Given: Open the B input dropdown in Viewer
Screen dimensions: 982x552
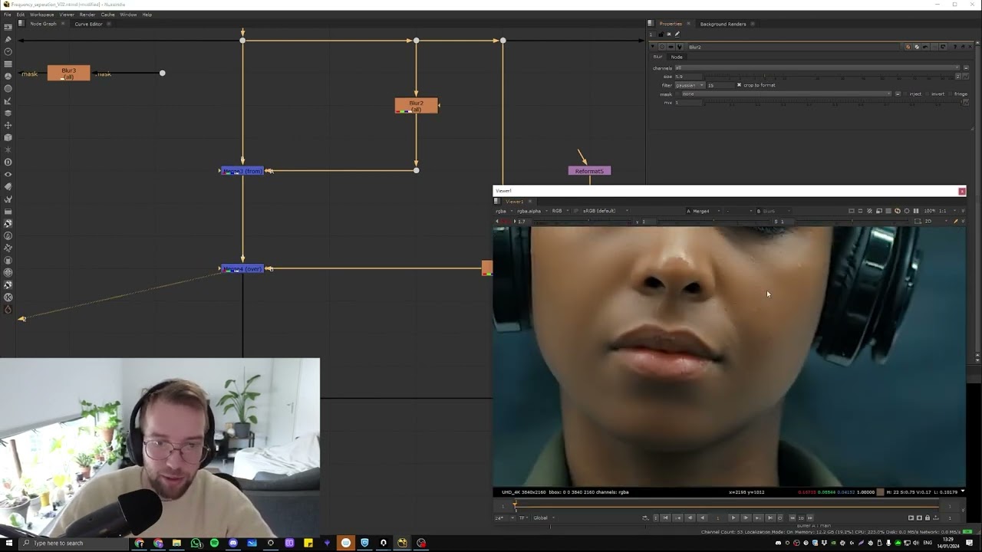Looking at the screenshot, I should (775, 211).
